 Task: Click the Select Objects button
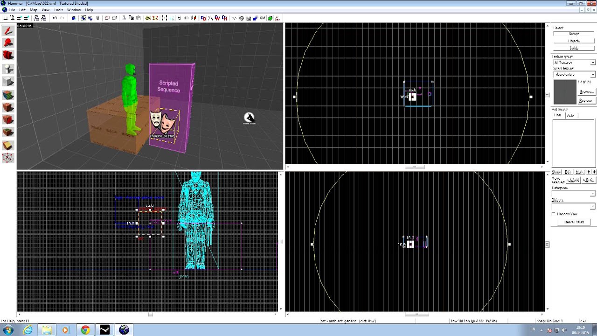574,41
